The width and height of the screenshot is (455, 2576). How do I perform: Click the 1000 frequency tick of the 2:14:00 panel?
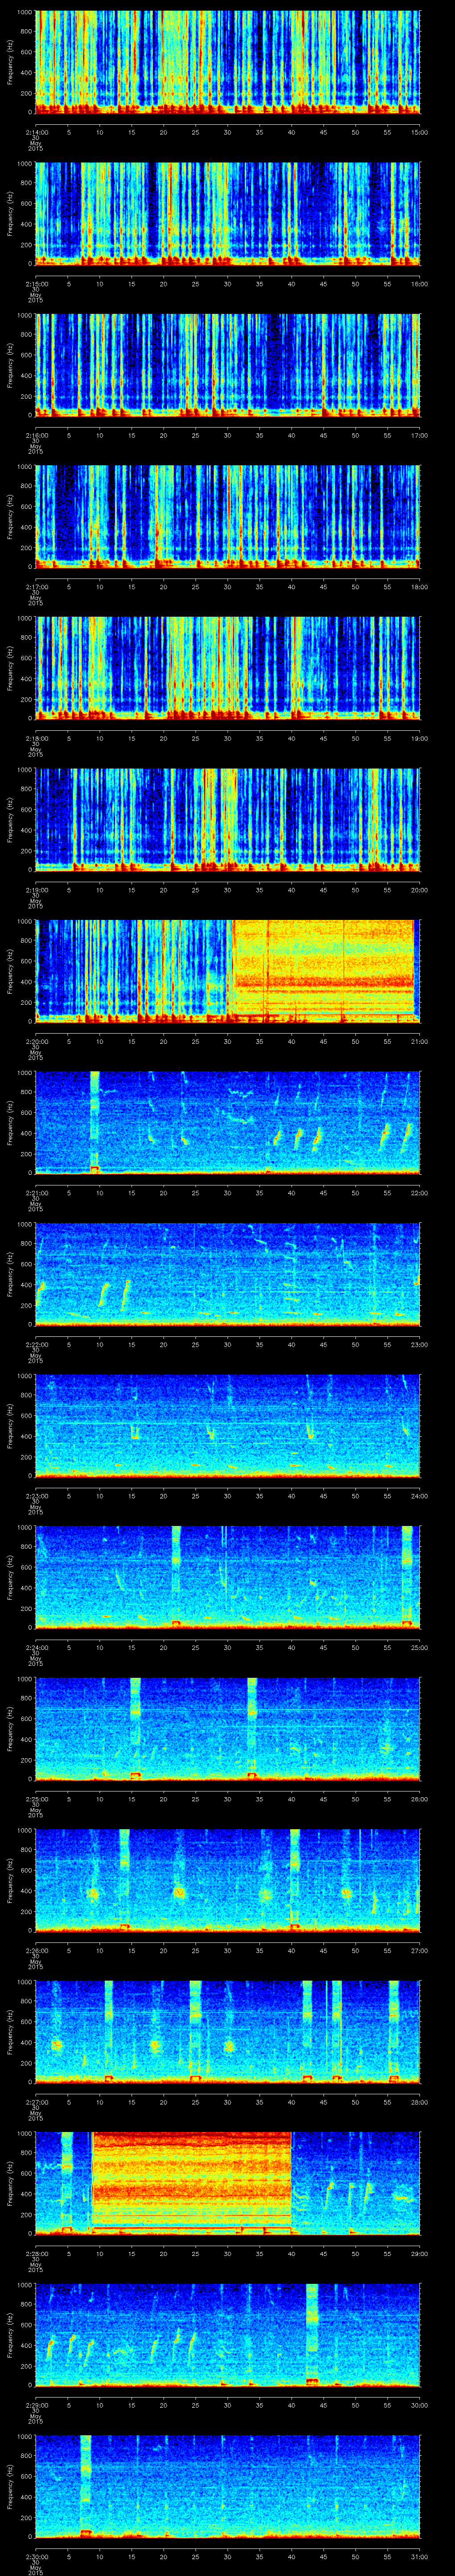[25, 12]
